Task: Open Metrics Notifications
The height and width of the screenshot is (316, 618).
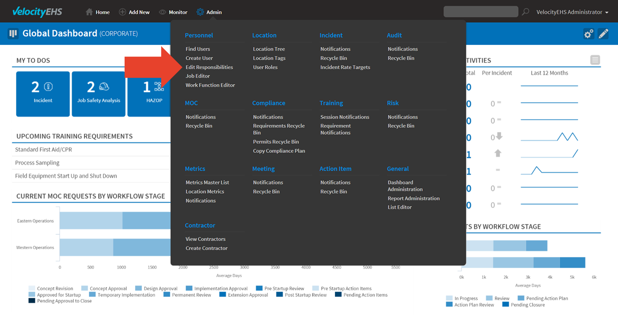Action: [201, 201]
